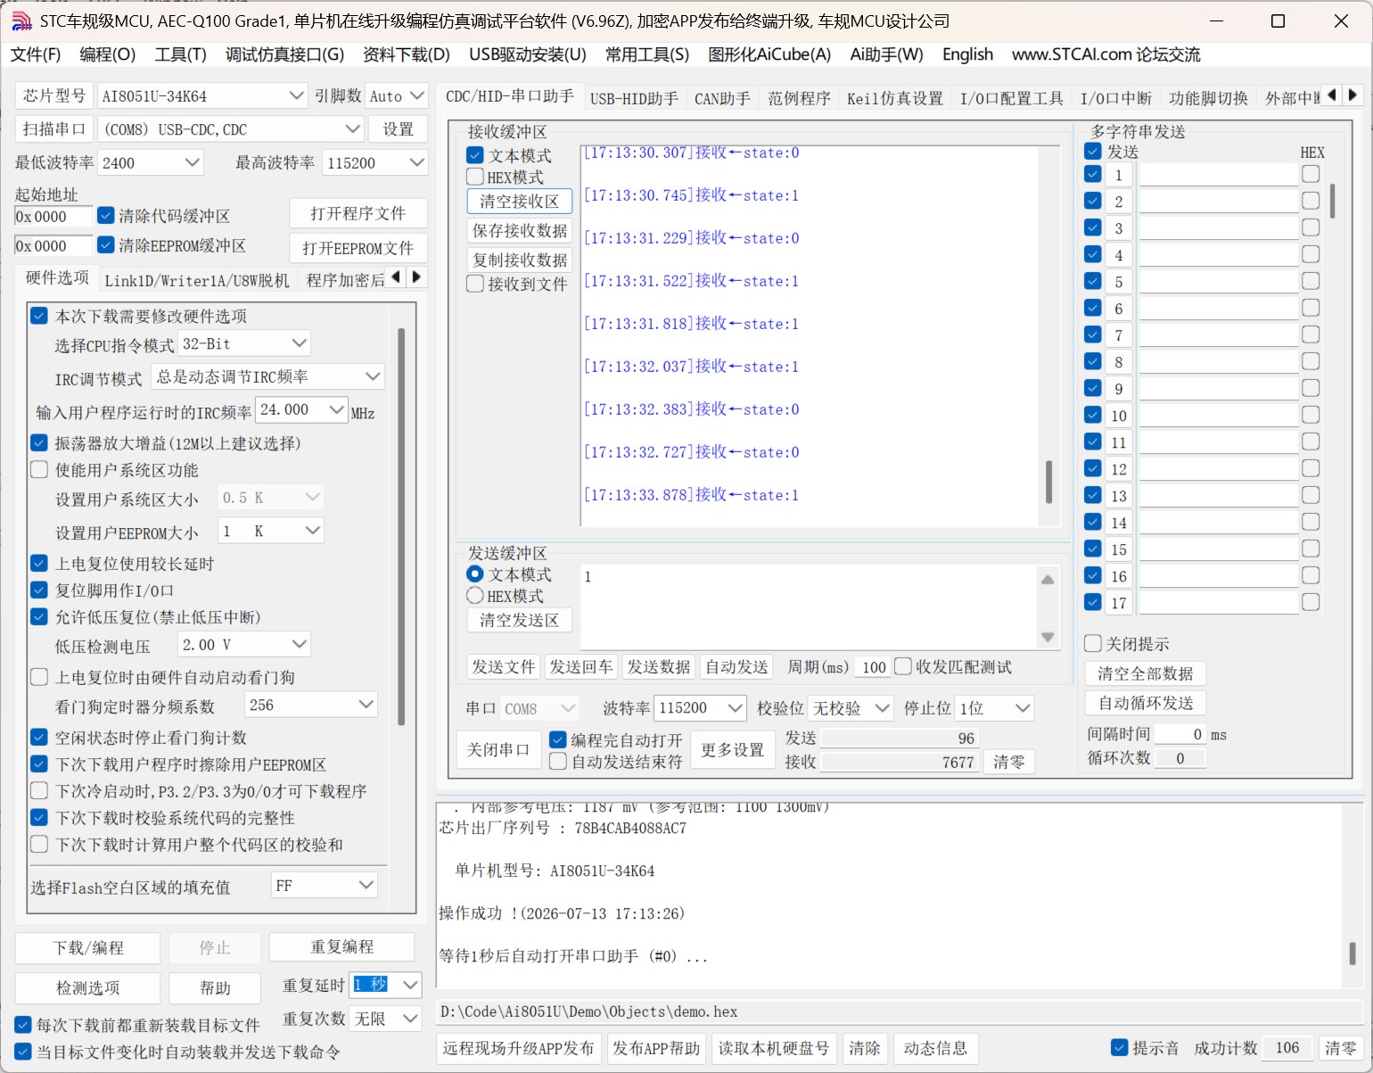Switch to USB-HID助手 tab

click(x=634, y=98)
